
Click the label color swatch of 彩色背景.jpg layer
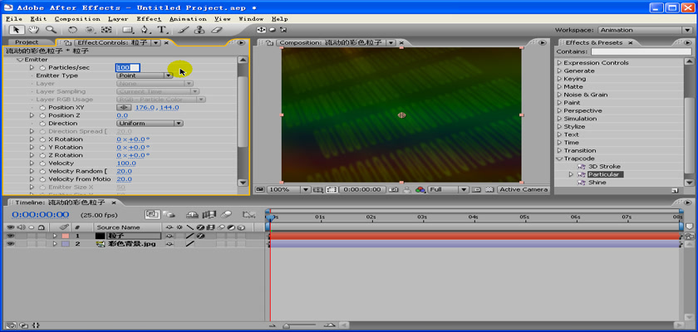(66, 244)
